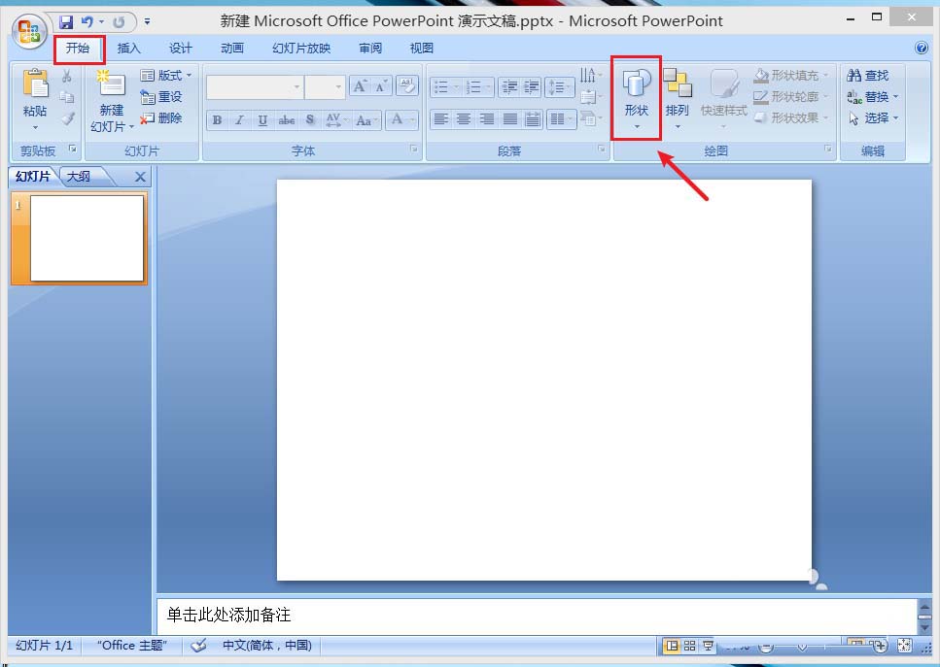Select slide 1 thumbnail in the panel
Screen dimensions: 940x667
pyautogui.click(x=87, y=238)
